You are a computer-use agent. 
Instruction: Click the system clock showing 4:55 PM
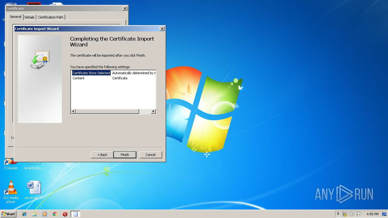[372, 214]
